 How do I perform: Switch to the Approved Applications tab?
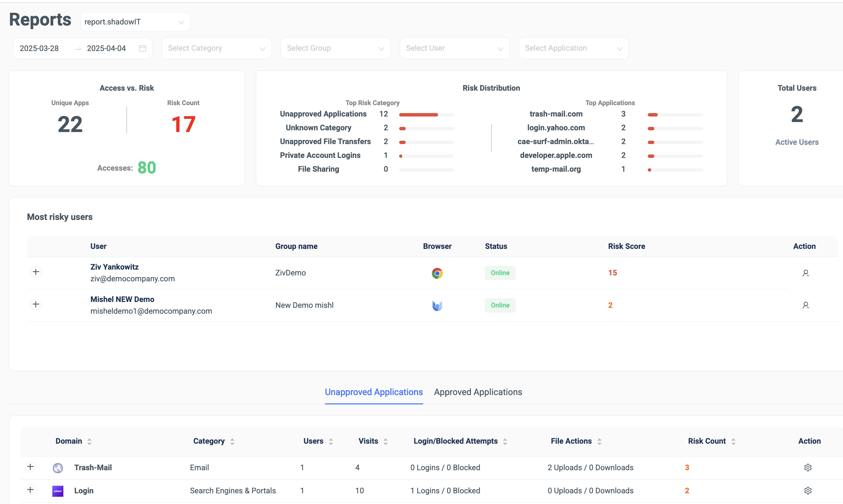point(478,392)
